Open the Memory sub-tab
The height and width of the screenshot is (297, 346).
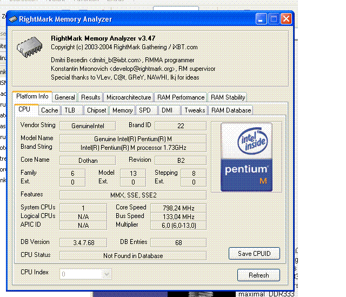(122, 110)
